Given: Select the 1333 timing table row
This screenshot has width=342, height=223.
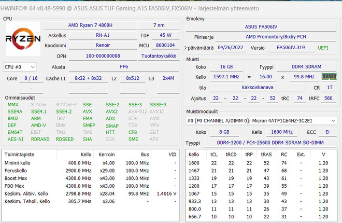Looking at the screenshot, I should [261, 178].
